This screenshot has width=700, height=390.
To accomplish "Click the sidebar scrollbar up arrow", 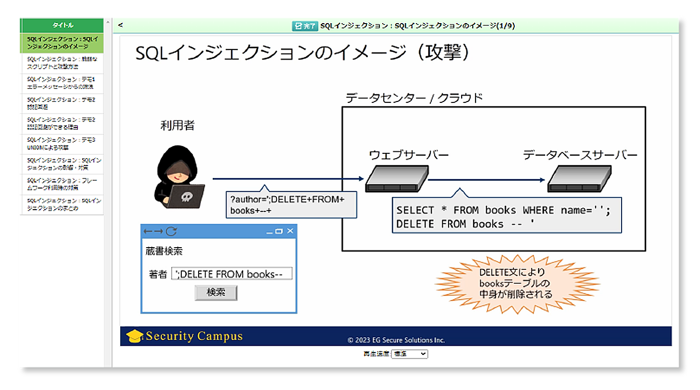I will pyautogui.click(x=108, y=23).
